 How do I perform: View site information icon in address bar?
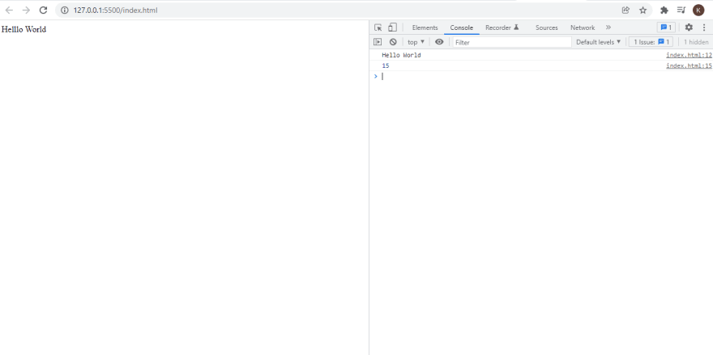point(65,10)
